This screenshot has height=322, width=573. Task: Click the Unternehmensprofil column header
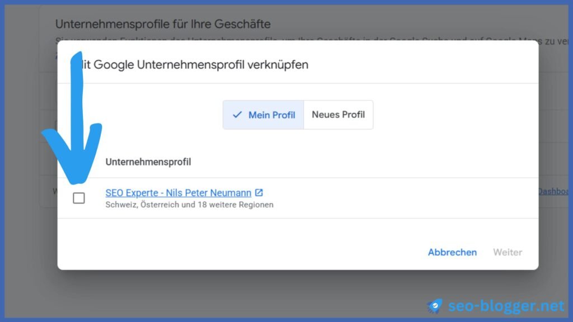(148, 162)
